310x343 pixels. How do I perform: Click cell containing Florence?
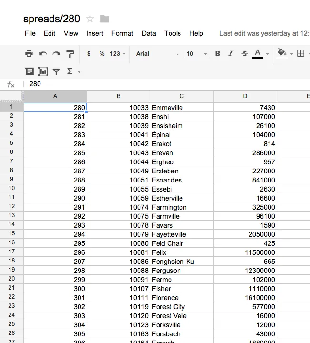coord(182,297)
